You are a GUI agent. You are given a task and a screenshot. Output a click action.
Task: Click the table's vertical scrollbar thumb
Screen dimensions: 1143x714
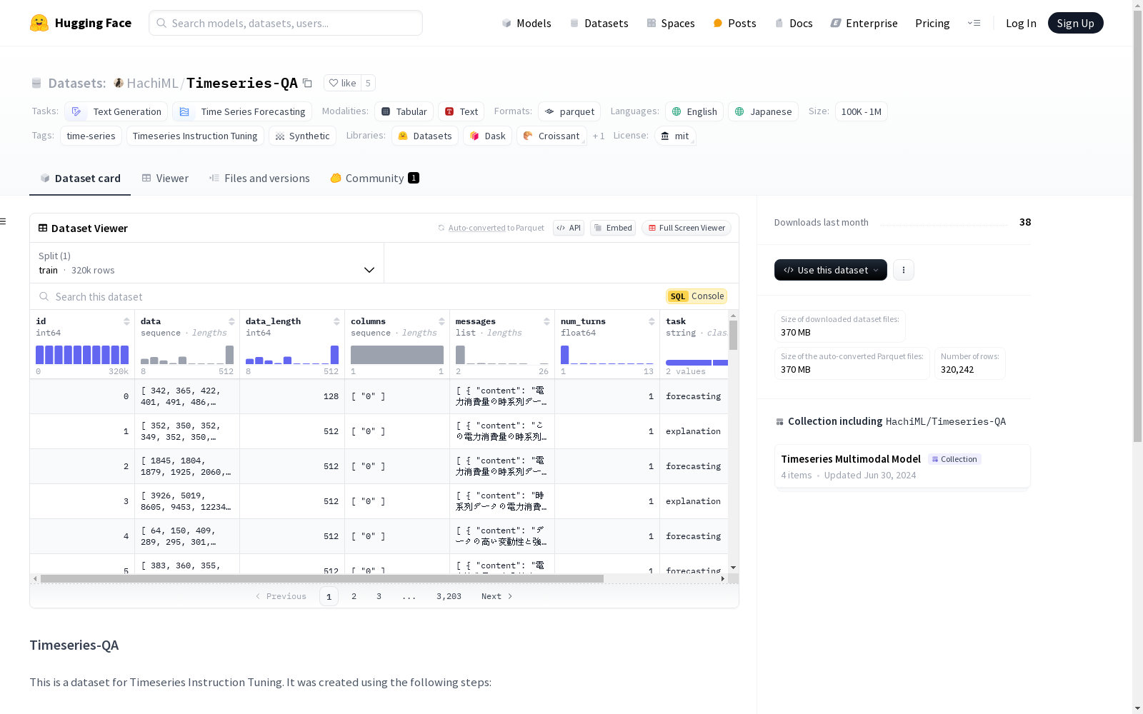(733, 335)
